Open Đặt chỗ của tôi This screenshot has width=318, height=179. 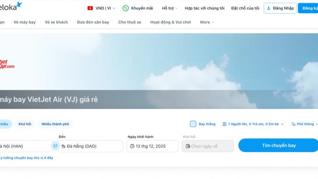click(245, 8)
